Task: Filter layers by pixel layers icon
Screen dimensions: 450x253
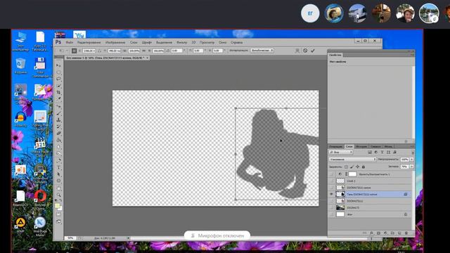Action: (370, 153)
